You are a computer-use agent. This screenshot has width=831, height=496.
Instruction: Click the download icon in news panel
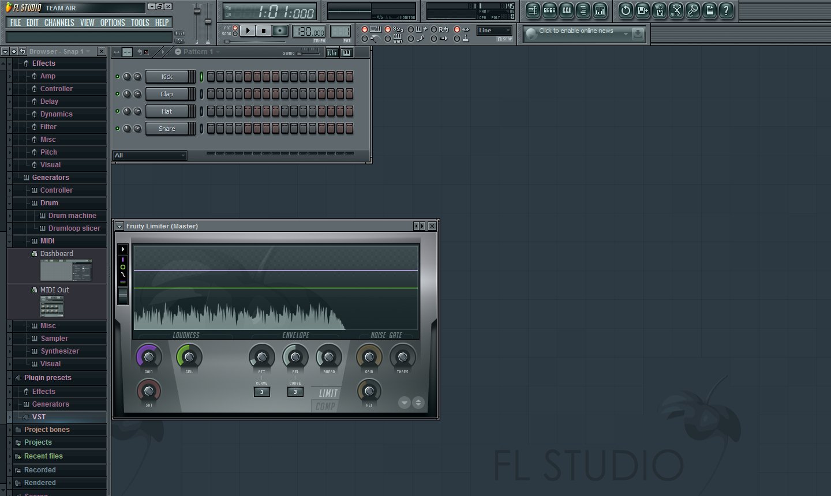coord(638,34)
